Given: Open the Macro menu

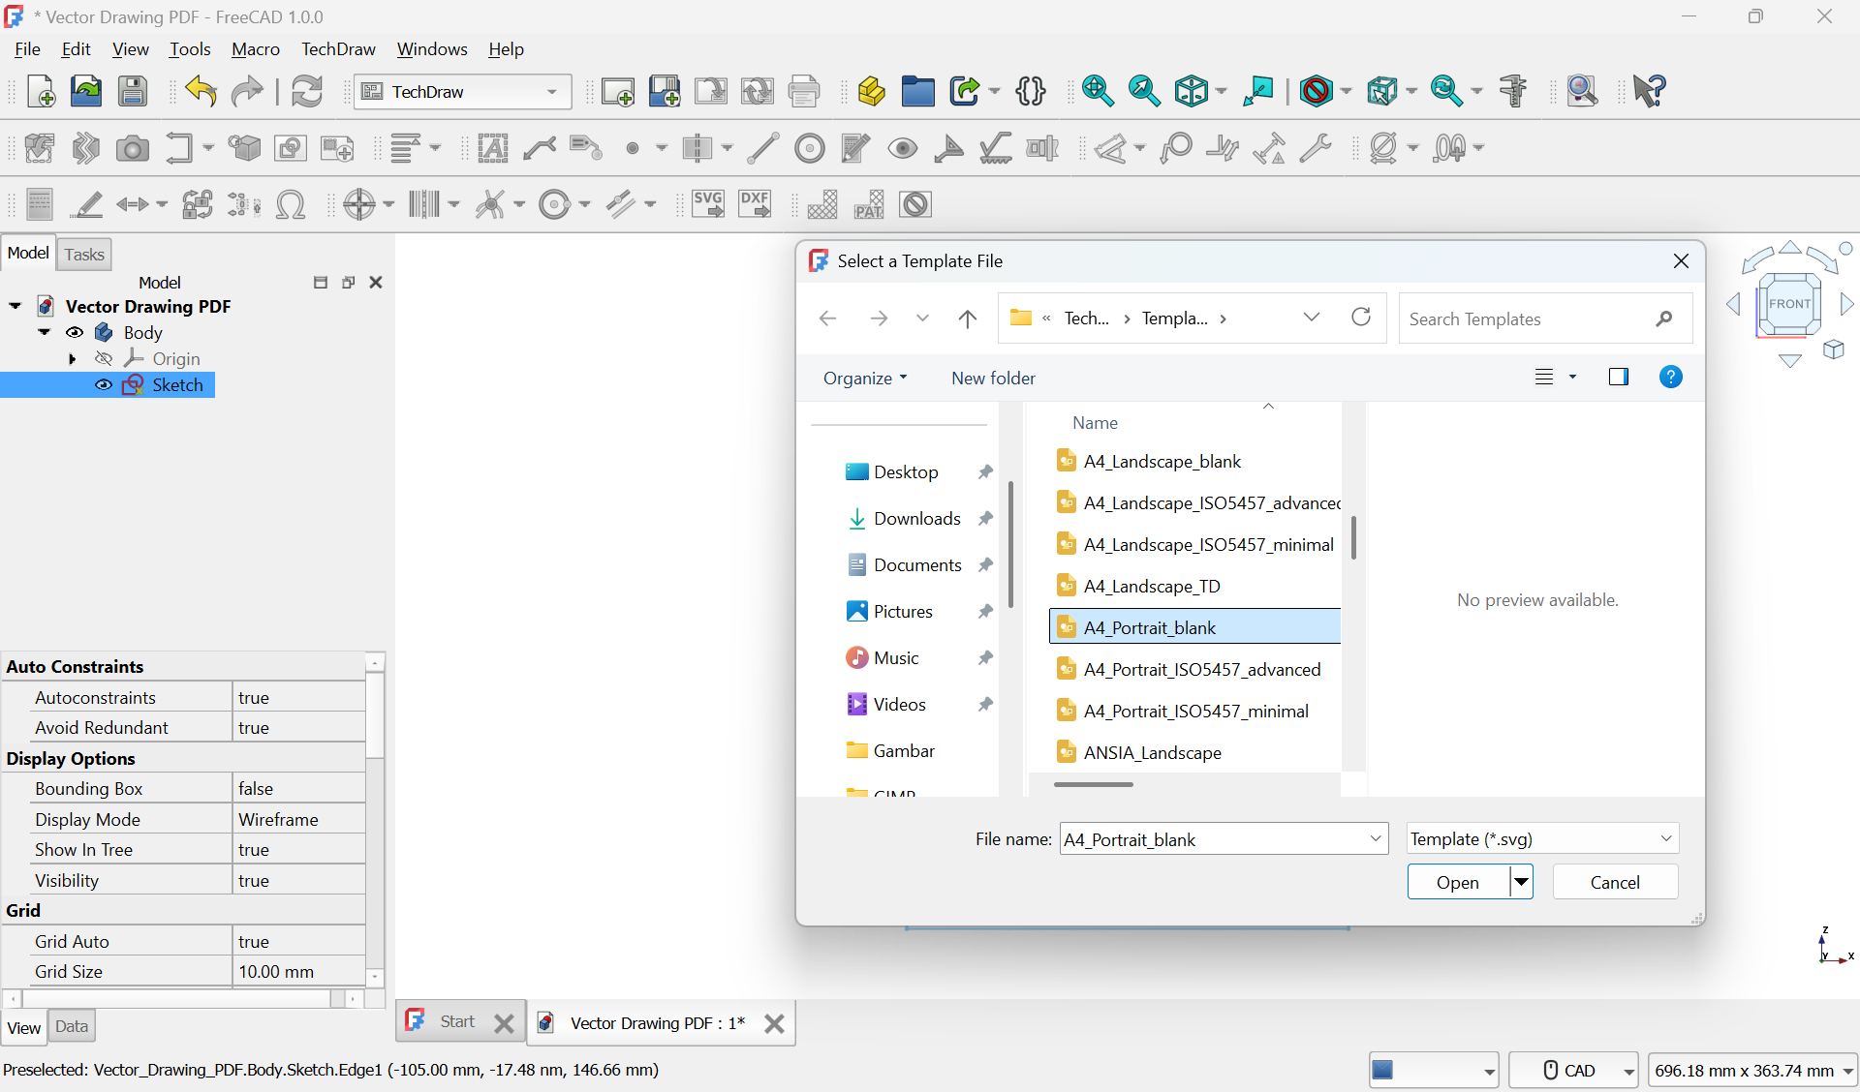Looking at the screenshot, I should (255, 48).
